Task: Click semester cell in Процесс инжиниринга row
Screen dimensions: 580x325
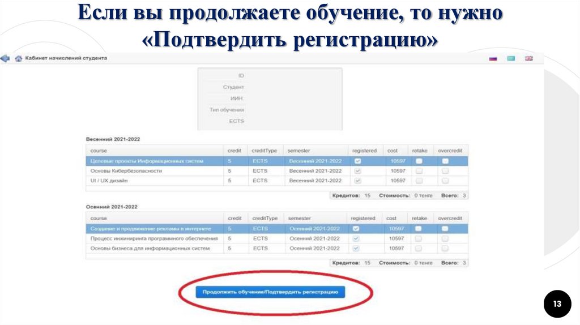Action: [314, 238]
